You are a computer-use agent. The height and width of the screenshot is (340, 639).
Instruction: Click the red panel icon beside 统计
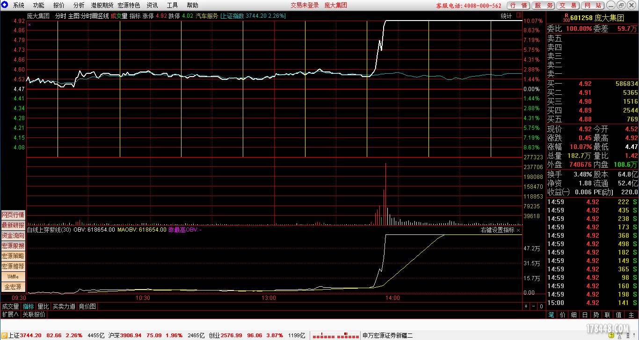click(x=518, y=15)
